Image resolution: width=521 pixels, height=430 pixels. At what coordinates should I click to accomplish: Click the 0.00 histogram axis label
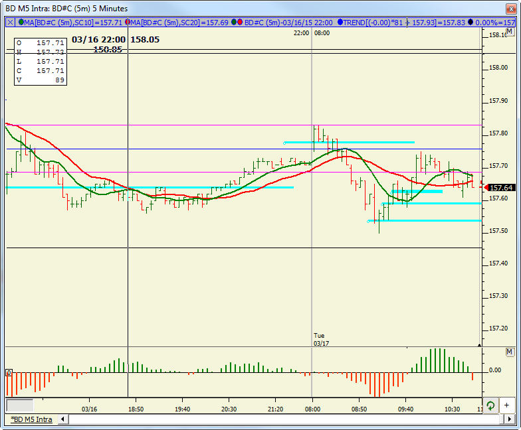tap(495, 370)
